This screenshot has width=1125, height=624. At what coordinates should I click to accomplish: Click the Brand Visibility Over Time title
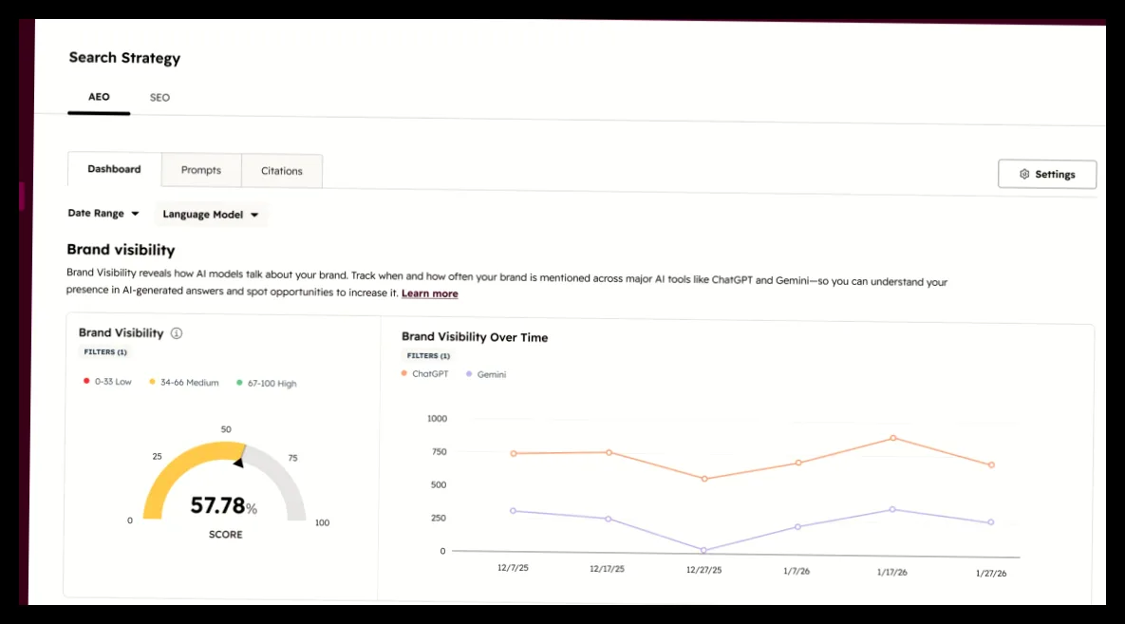tap(475, 337)
